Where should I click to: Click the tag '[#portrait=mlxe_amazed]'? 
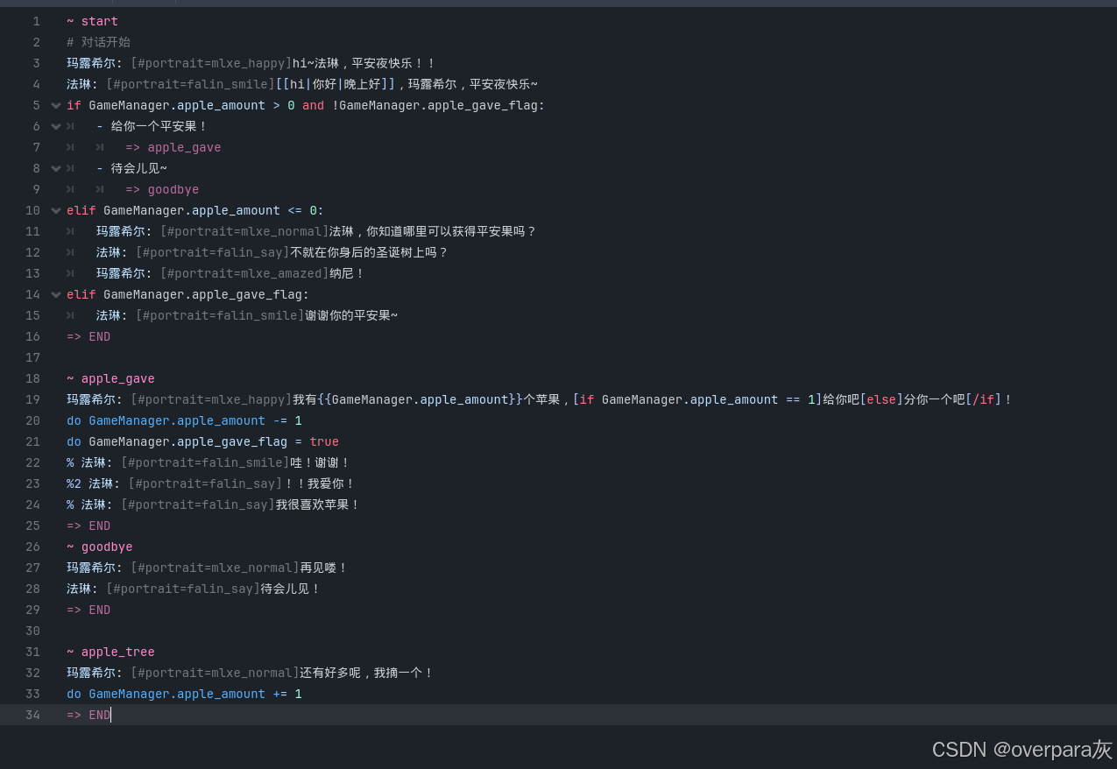pos(244,273)
